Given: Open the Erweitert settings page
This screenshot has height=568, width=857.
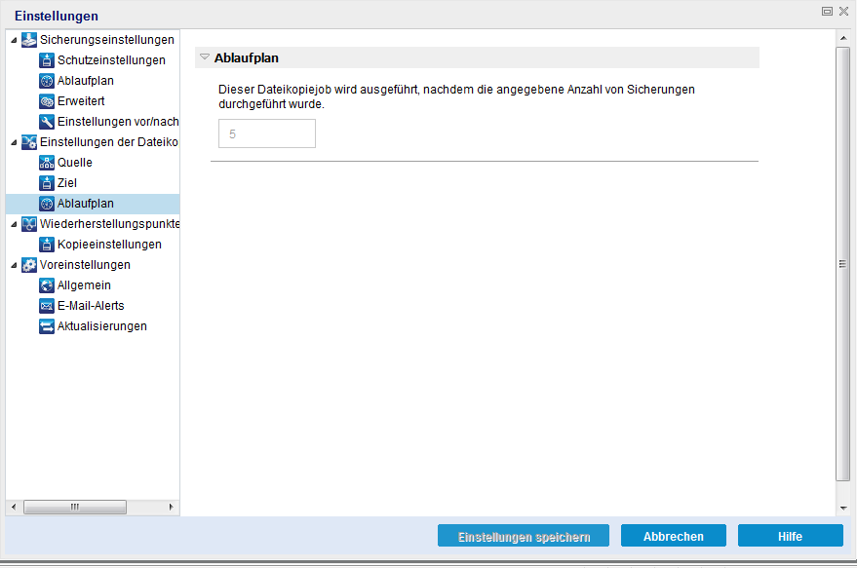Looking at the screenshot, I should click(81, 101).
